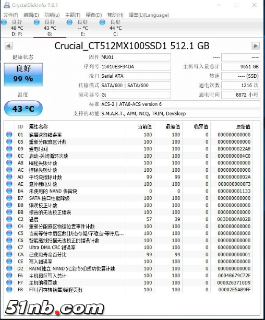Select the E: disk tab
The width and height of the screenshot is (265, 320).
pyautogui.click(x=82, y=28)
